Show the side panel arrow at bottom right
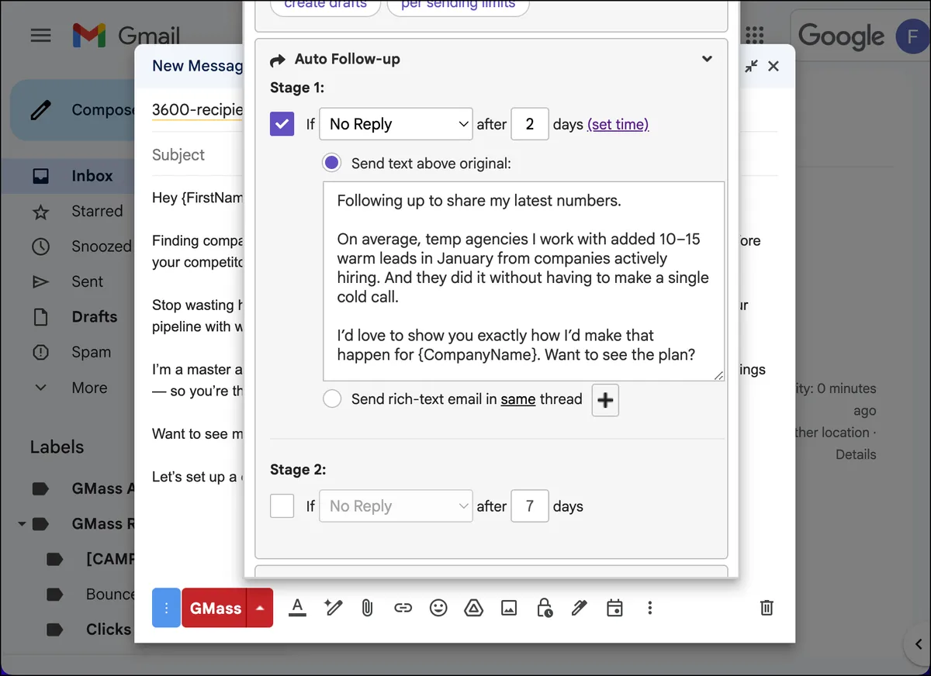 (916, 643)
